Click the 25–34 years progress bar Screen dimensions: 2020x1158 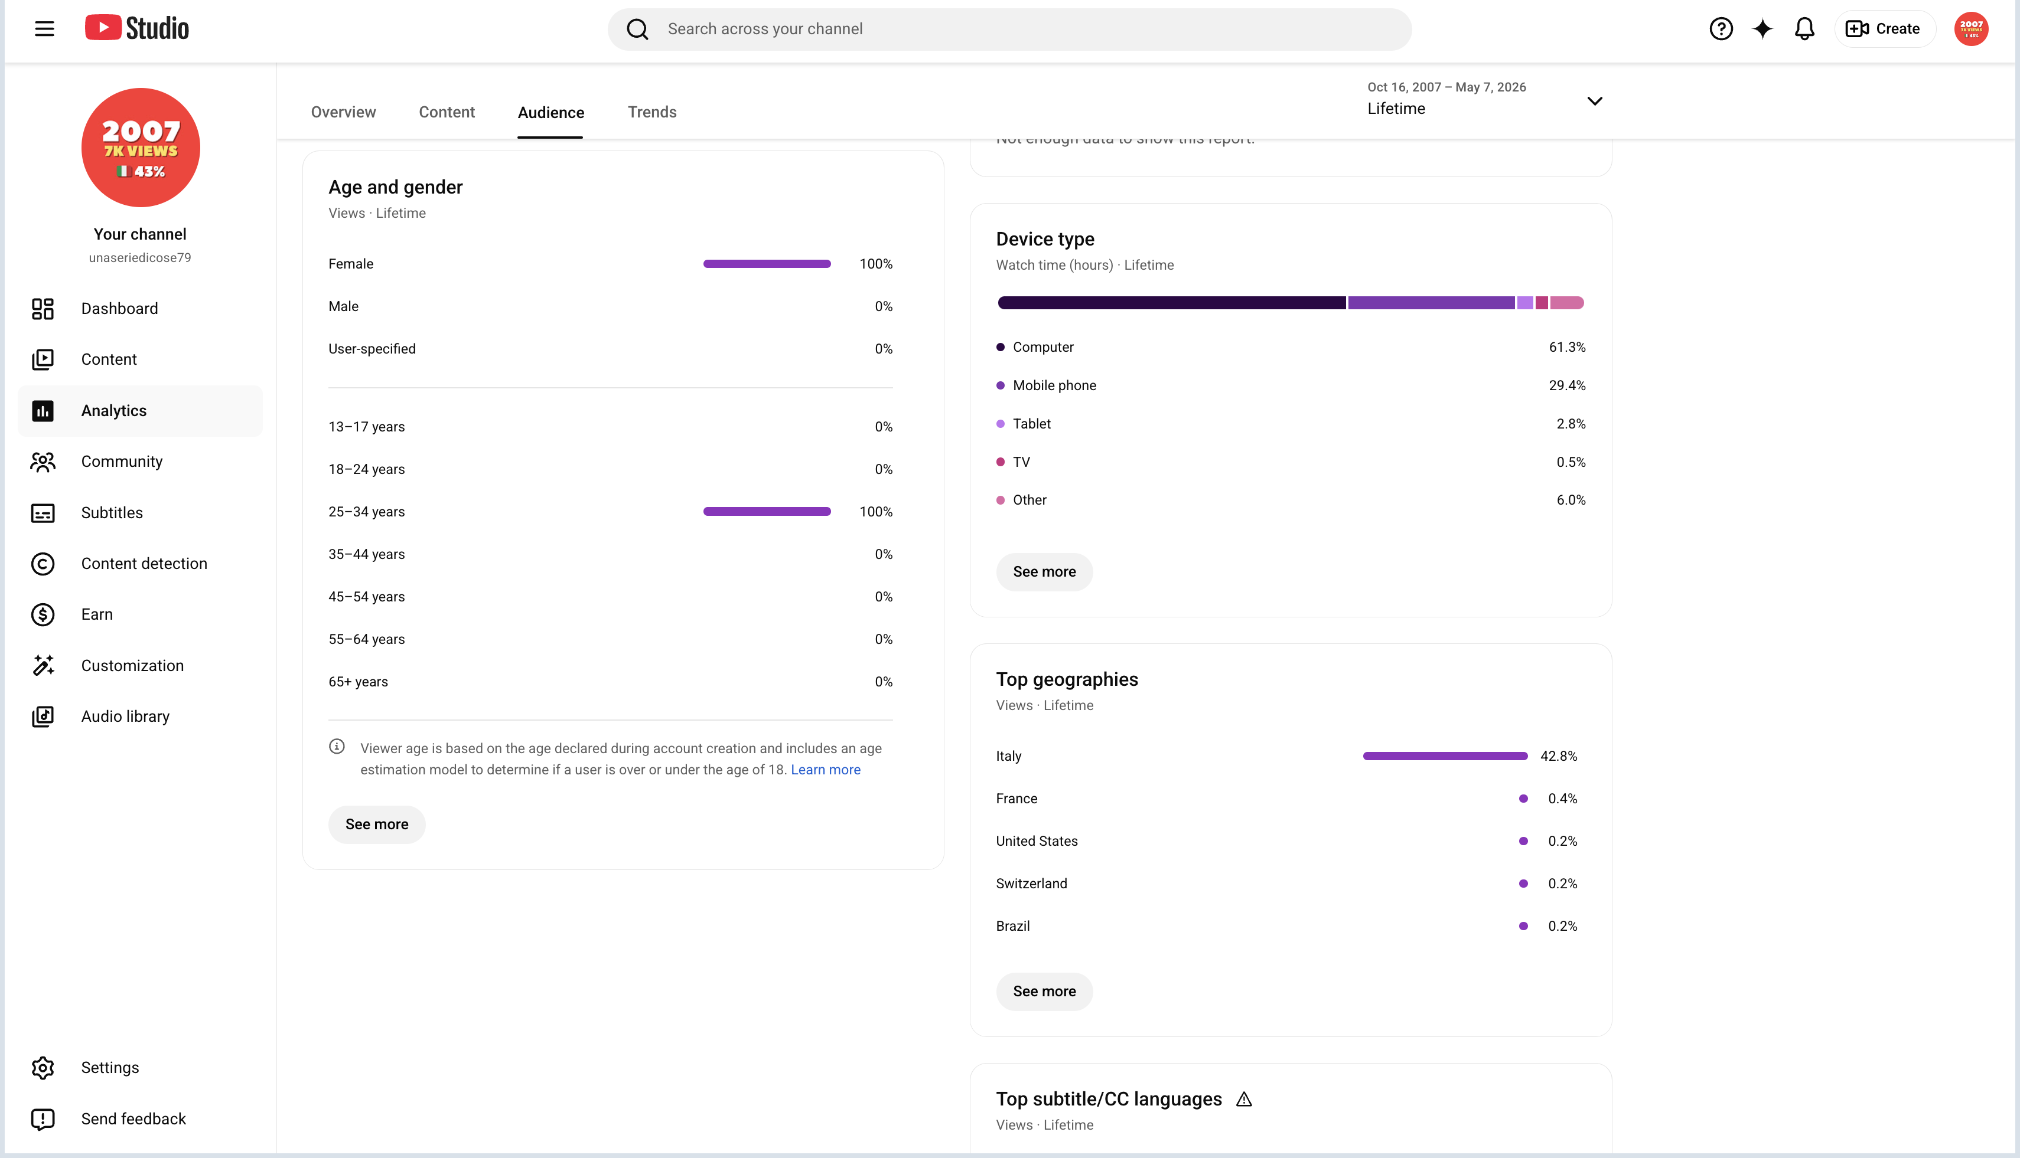tap(767, 512)
